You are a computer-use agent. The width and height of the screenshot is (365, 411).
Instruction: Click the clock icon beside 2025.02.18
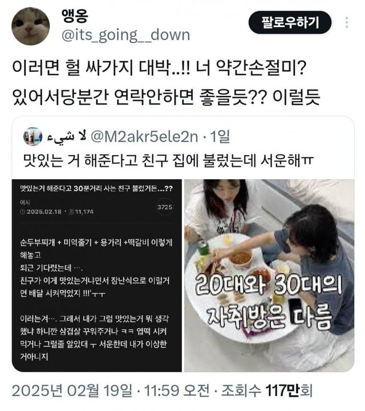pos(22,212)
